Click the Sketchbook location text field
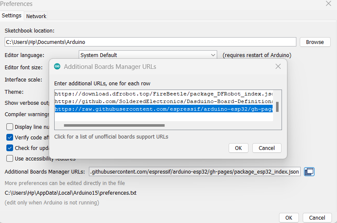The width and height of the screenshot is (337, 223). click(150, 42)
